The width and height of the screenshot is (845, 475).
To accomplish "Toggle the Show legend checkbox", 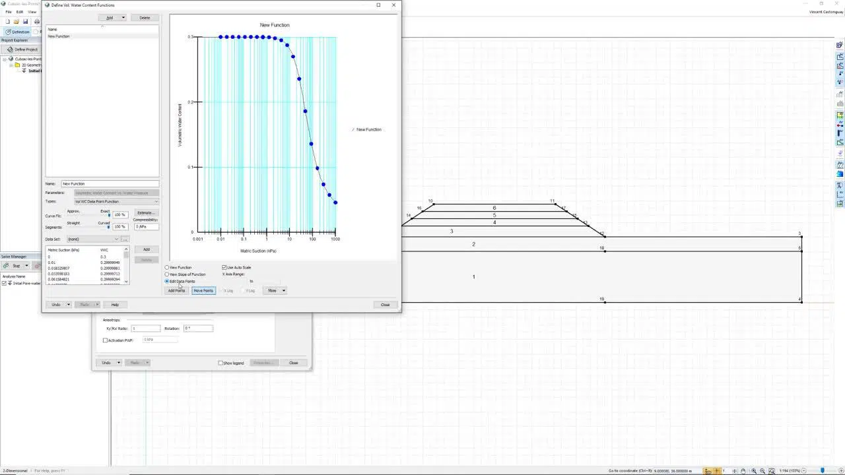I will point(220,363).
